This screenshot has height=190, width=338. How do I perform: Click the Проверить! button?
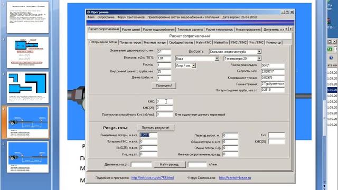click(x=164, y=85)
